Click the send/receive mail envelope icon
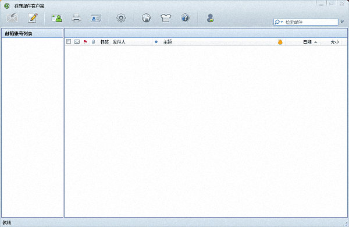Image resolution: width=349 pixels, height=227 pixels. tap(12, 17)
